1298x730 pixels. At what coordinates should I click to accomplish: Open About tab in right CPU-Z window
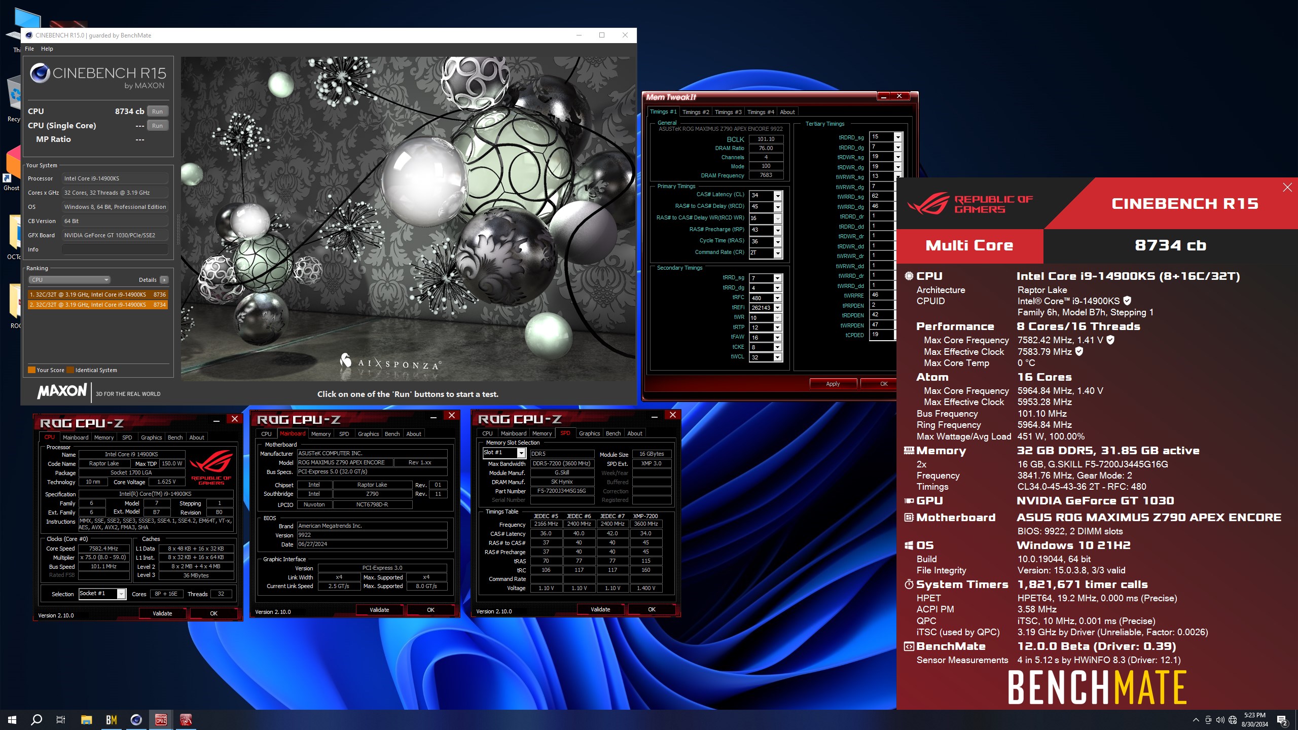tap(635, 433)
